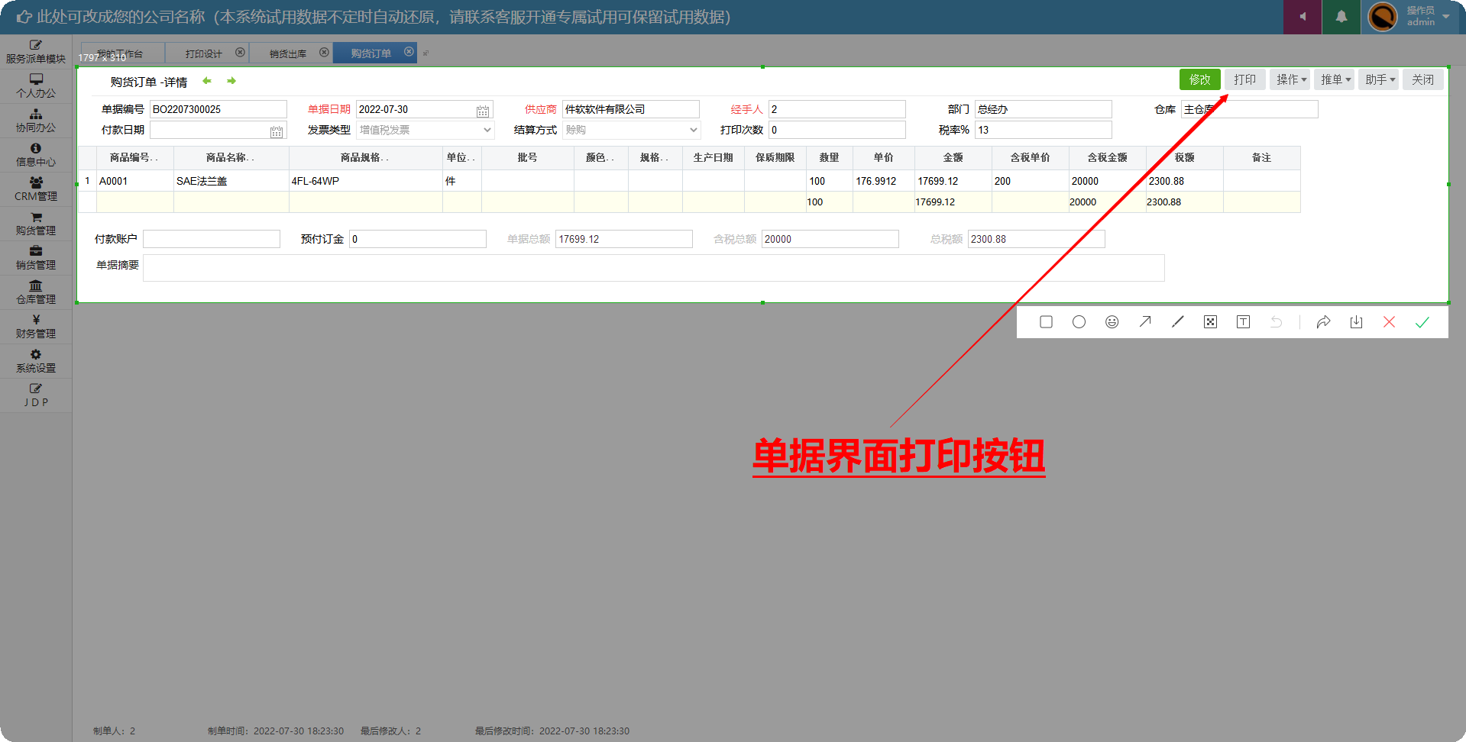Image resolution: width=1466 pixels, height=742 pixels.
Task: Click the 经手人 input field
Action: pyautogui.click(x=837, y=109)
